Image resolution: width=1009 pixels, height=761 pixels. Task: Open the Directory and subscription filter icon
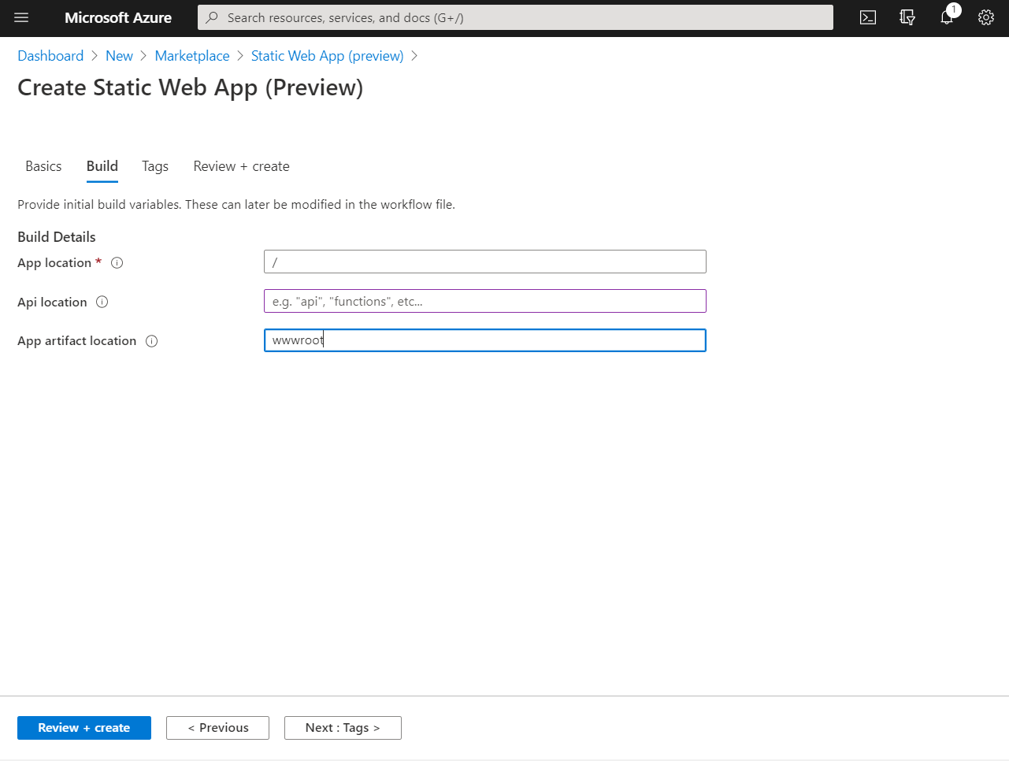[x=907, y=17]
